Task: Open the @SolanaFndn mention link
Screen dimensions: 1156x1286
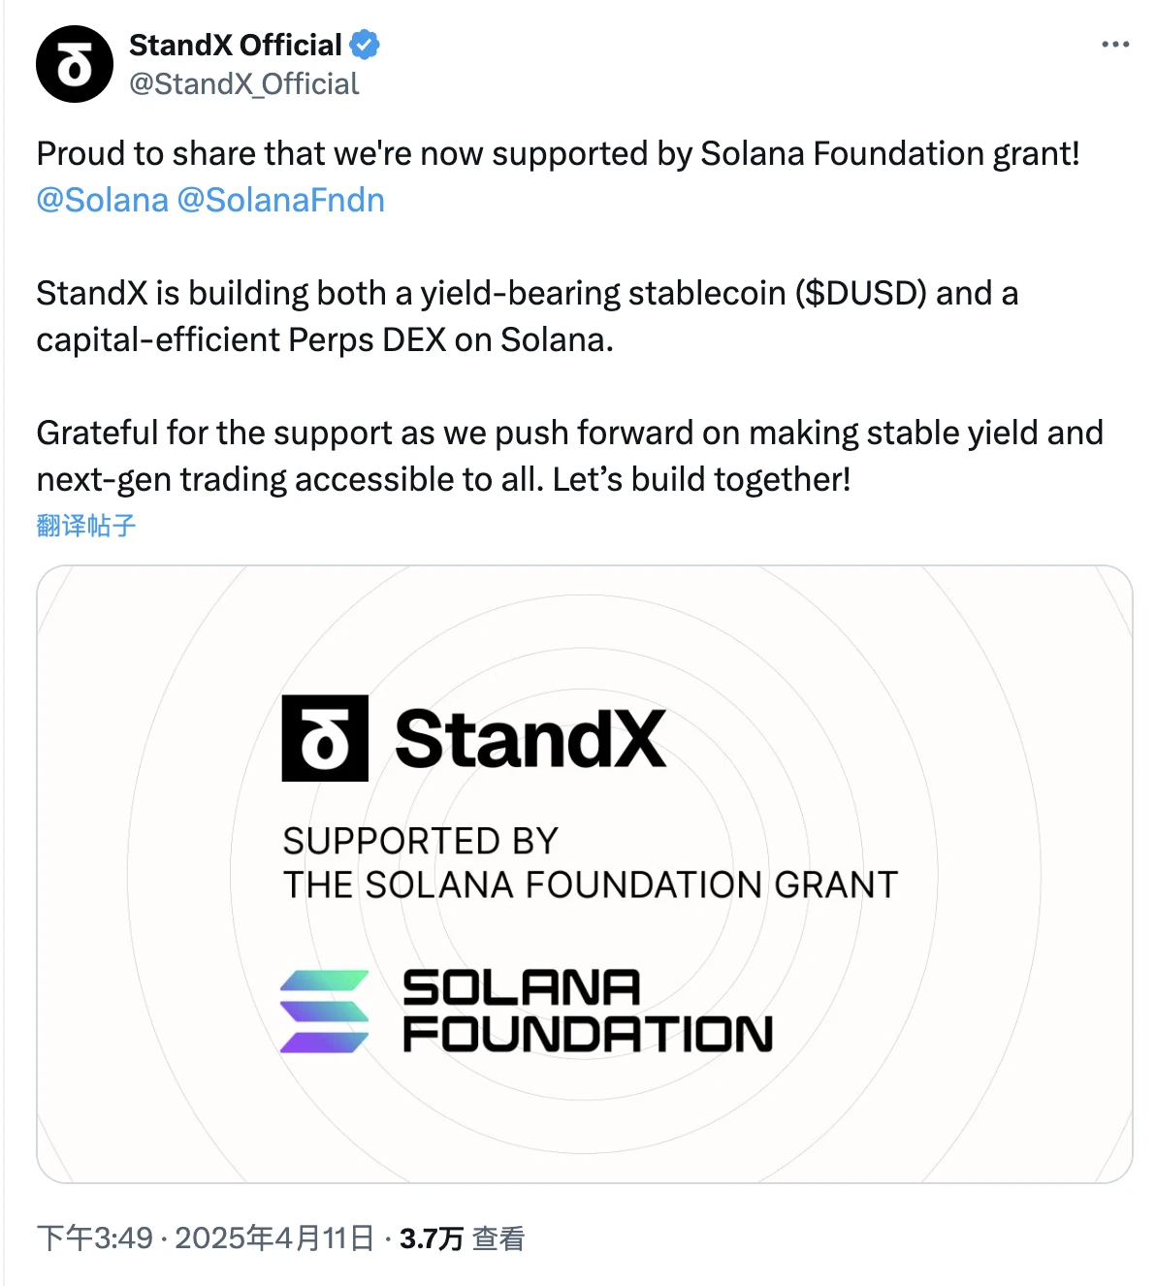Action: (281, 200)
